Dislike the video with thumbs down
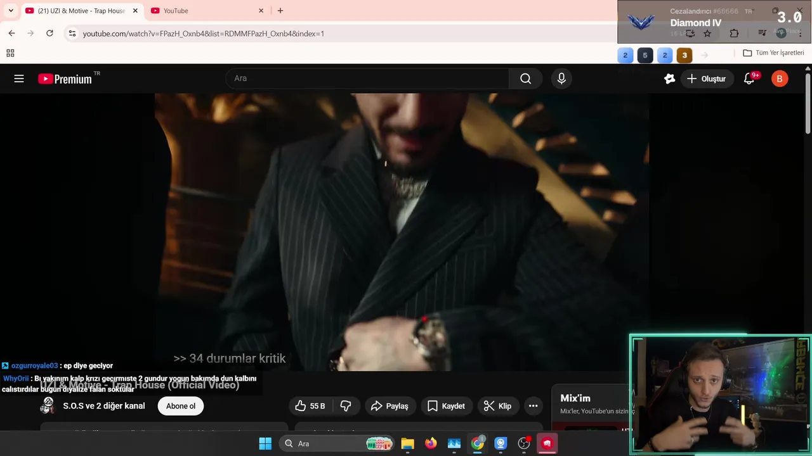Image resolution: width=812 pixels, height=456 pixels. [x=346, y=406]
